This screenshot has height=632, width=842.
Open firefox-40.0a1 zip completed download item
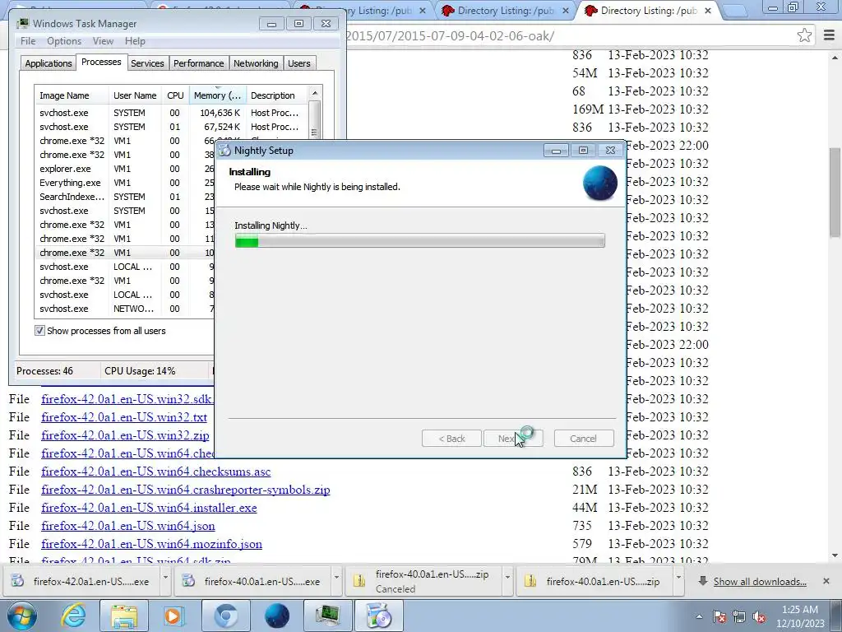(x=594, y=581)
